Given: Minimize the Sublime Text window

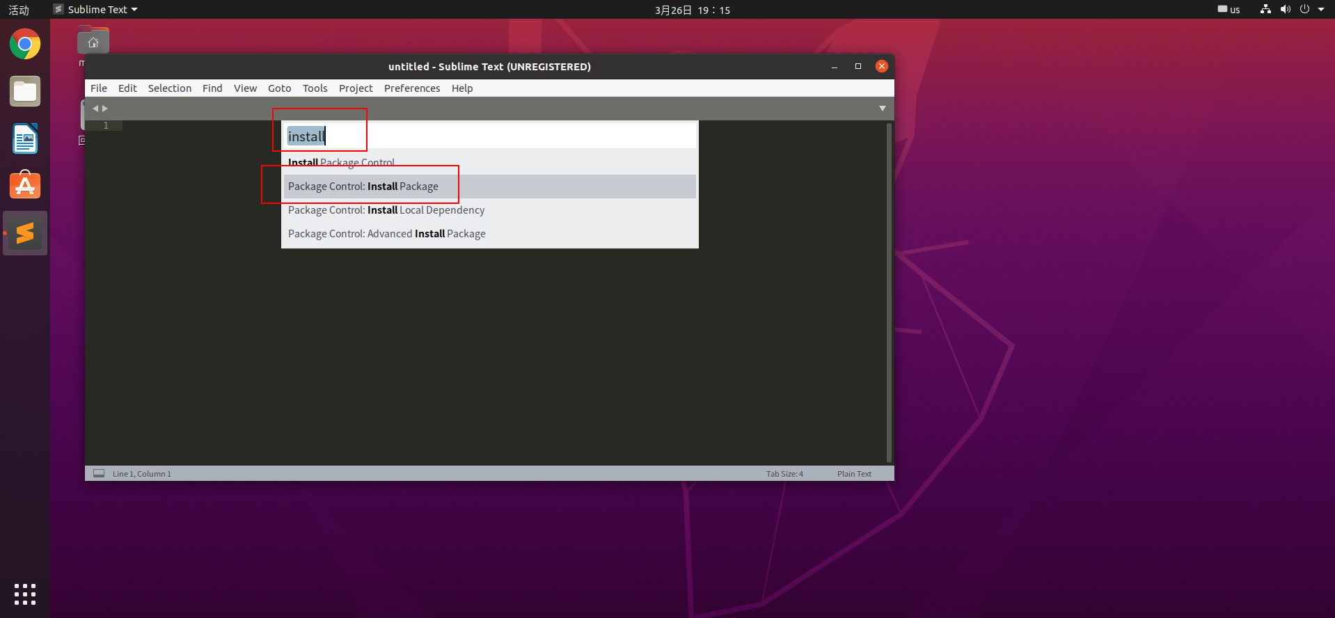Looking at the screenshot, I should tap(835, 67).
